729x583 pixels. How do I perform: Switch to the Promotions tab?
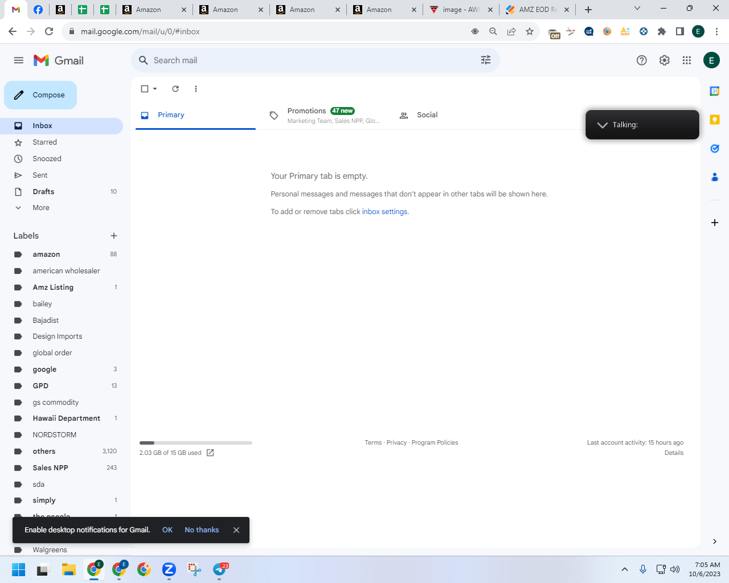coord(325,115)
